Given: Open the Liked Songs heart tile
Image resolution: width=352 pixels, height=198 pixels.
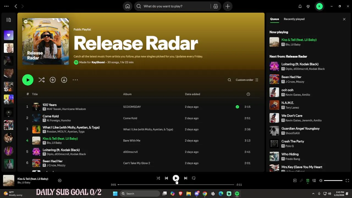Looking at the screenshot, I should 9,35.
